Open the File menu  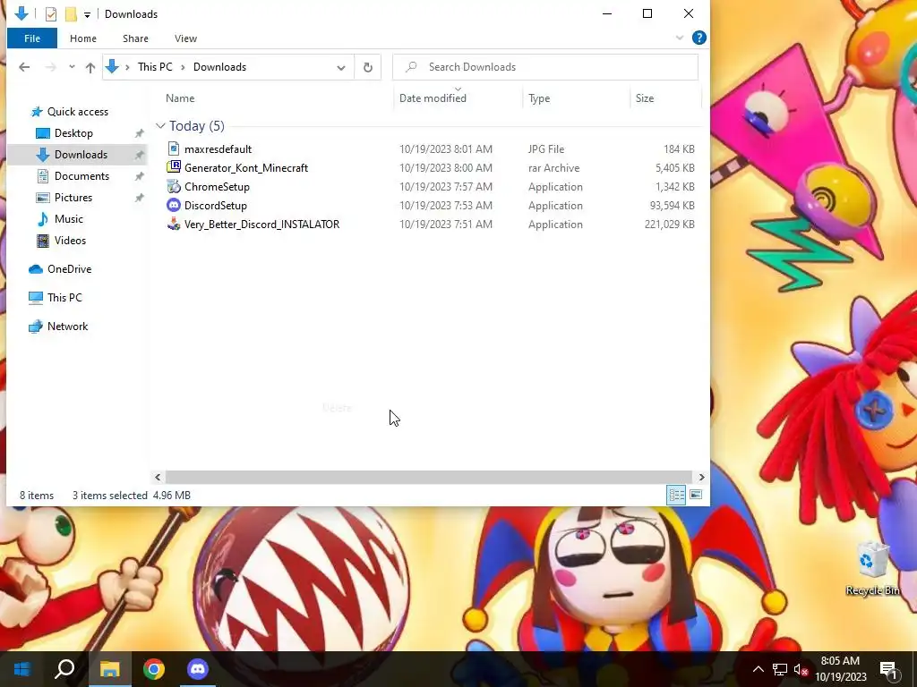[x=32, y=38]
